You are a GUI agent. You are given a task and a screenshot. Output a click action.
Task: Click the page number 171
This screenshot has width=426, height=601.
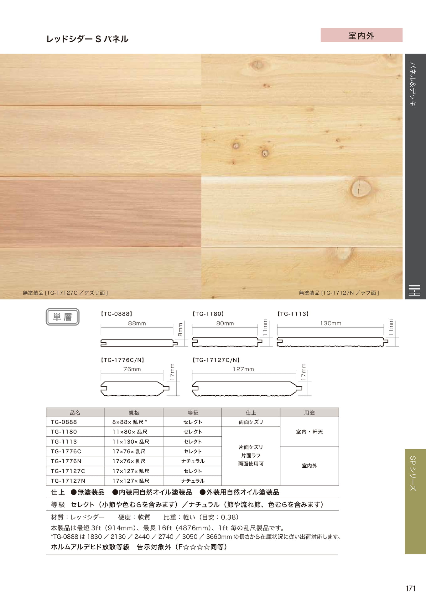pos(410,588)
